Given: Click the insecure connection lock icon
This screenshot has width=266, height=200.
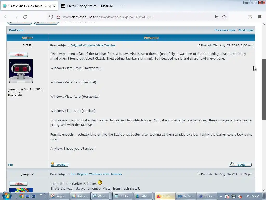Looking at the screenshot, I should point(58,17).
